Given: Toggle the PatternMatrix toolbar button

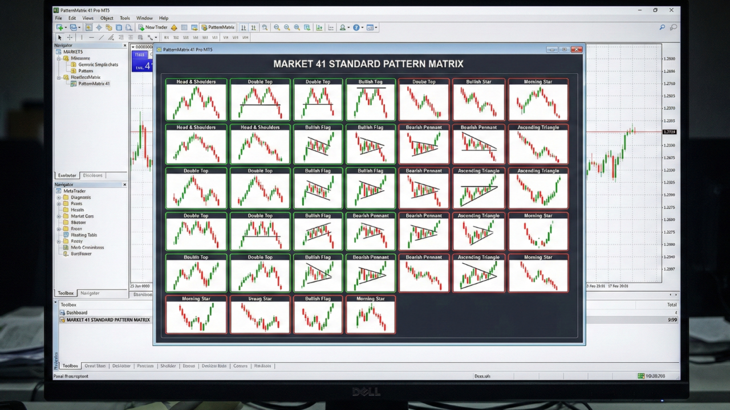Looking at the screenshot, I should pos(217,27).
